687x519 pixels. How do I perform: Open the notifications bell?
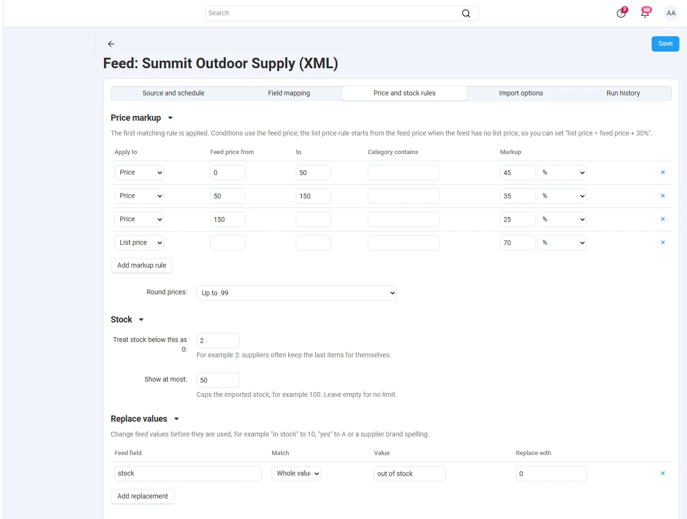(x=645, y=13)
